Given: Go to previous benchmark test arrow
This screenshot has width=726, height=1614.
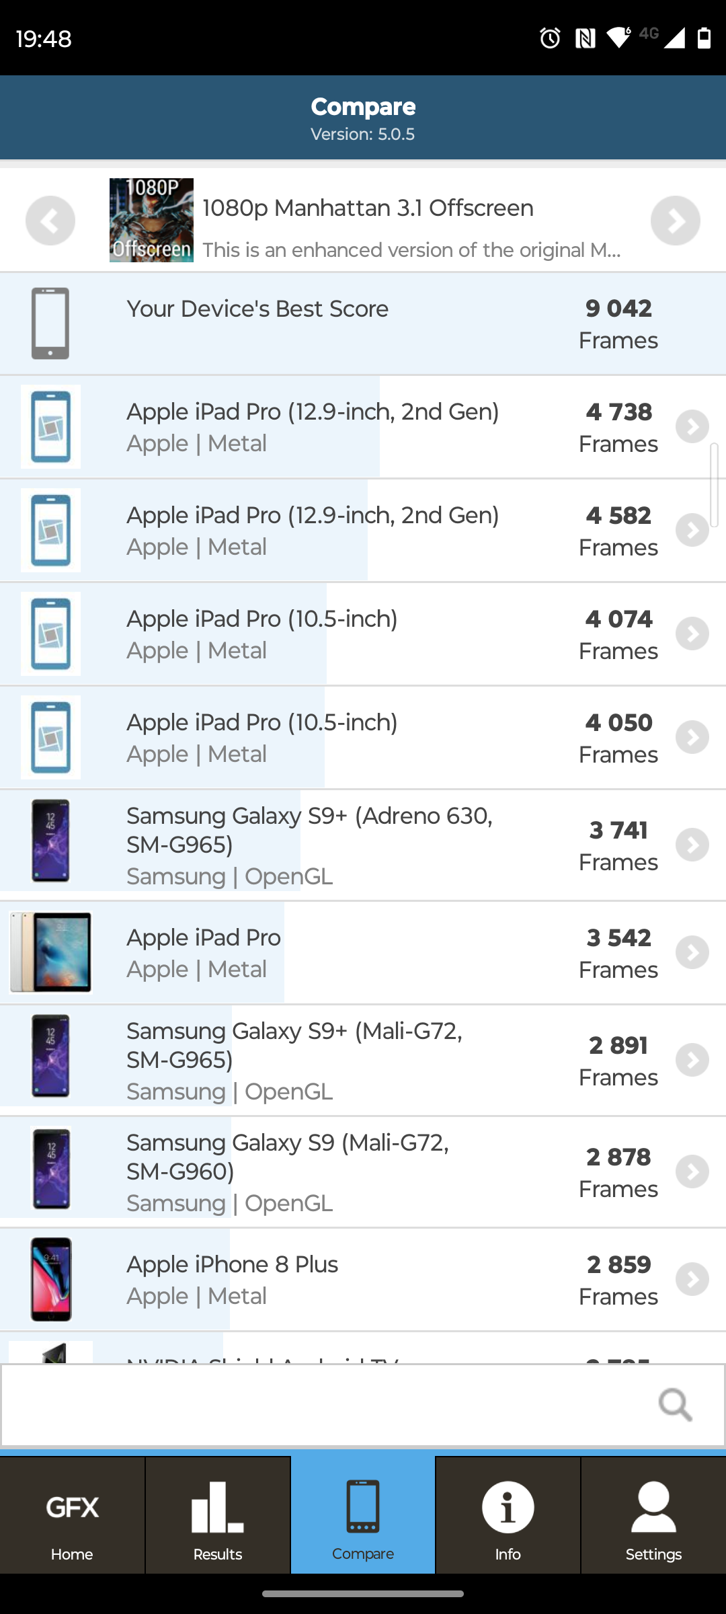Looking at the screenshot, I should 50,221.
